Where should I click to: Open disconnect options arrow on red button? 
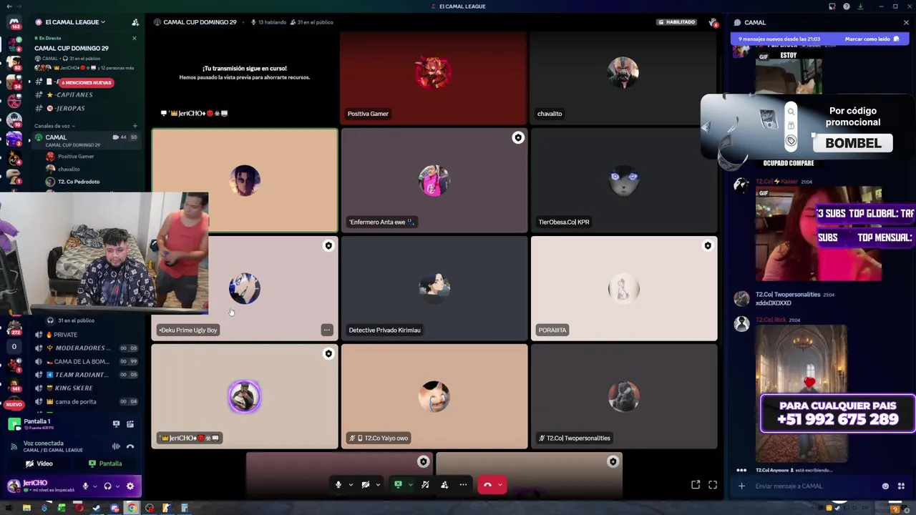500,484
